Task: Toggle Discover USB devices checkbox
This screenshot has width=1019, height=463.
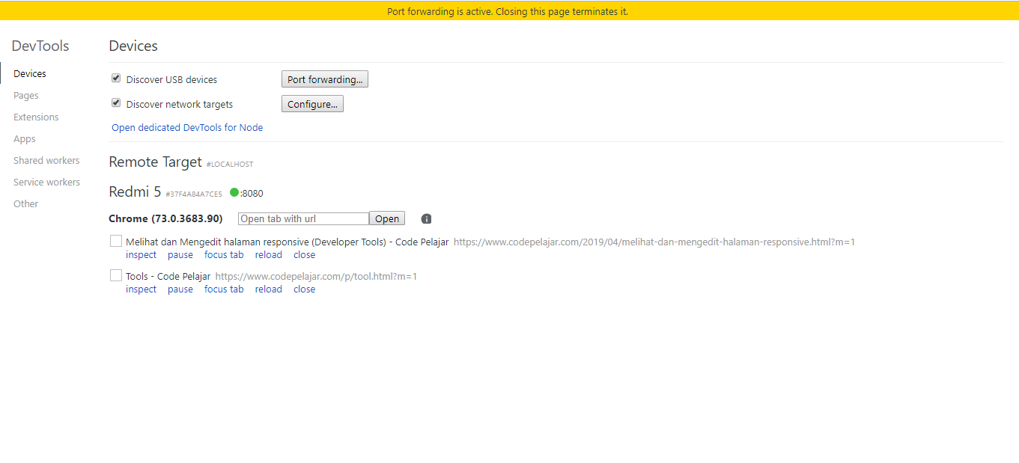Action: (x=116, y=78)
